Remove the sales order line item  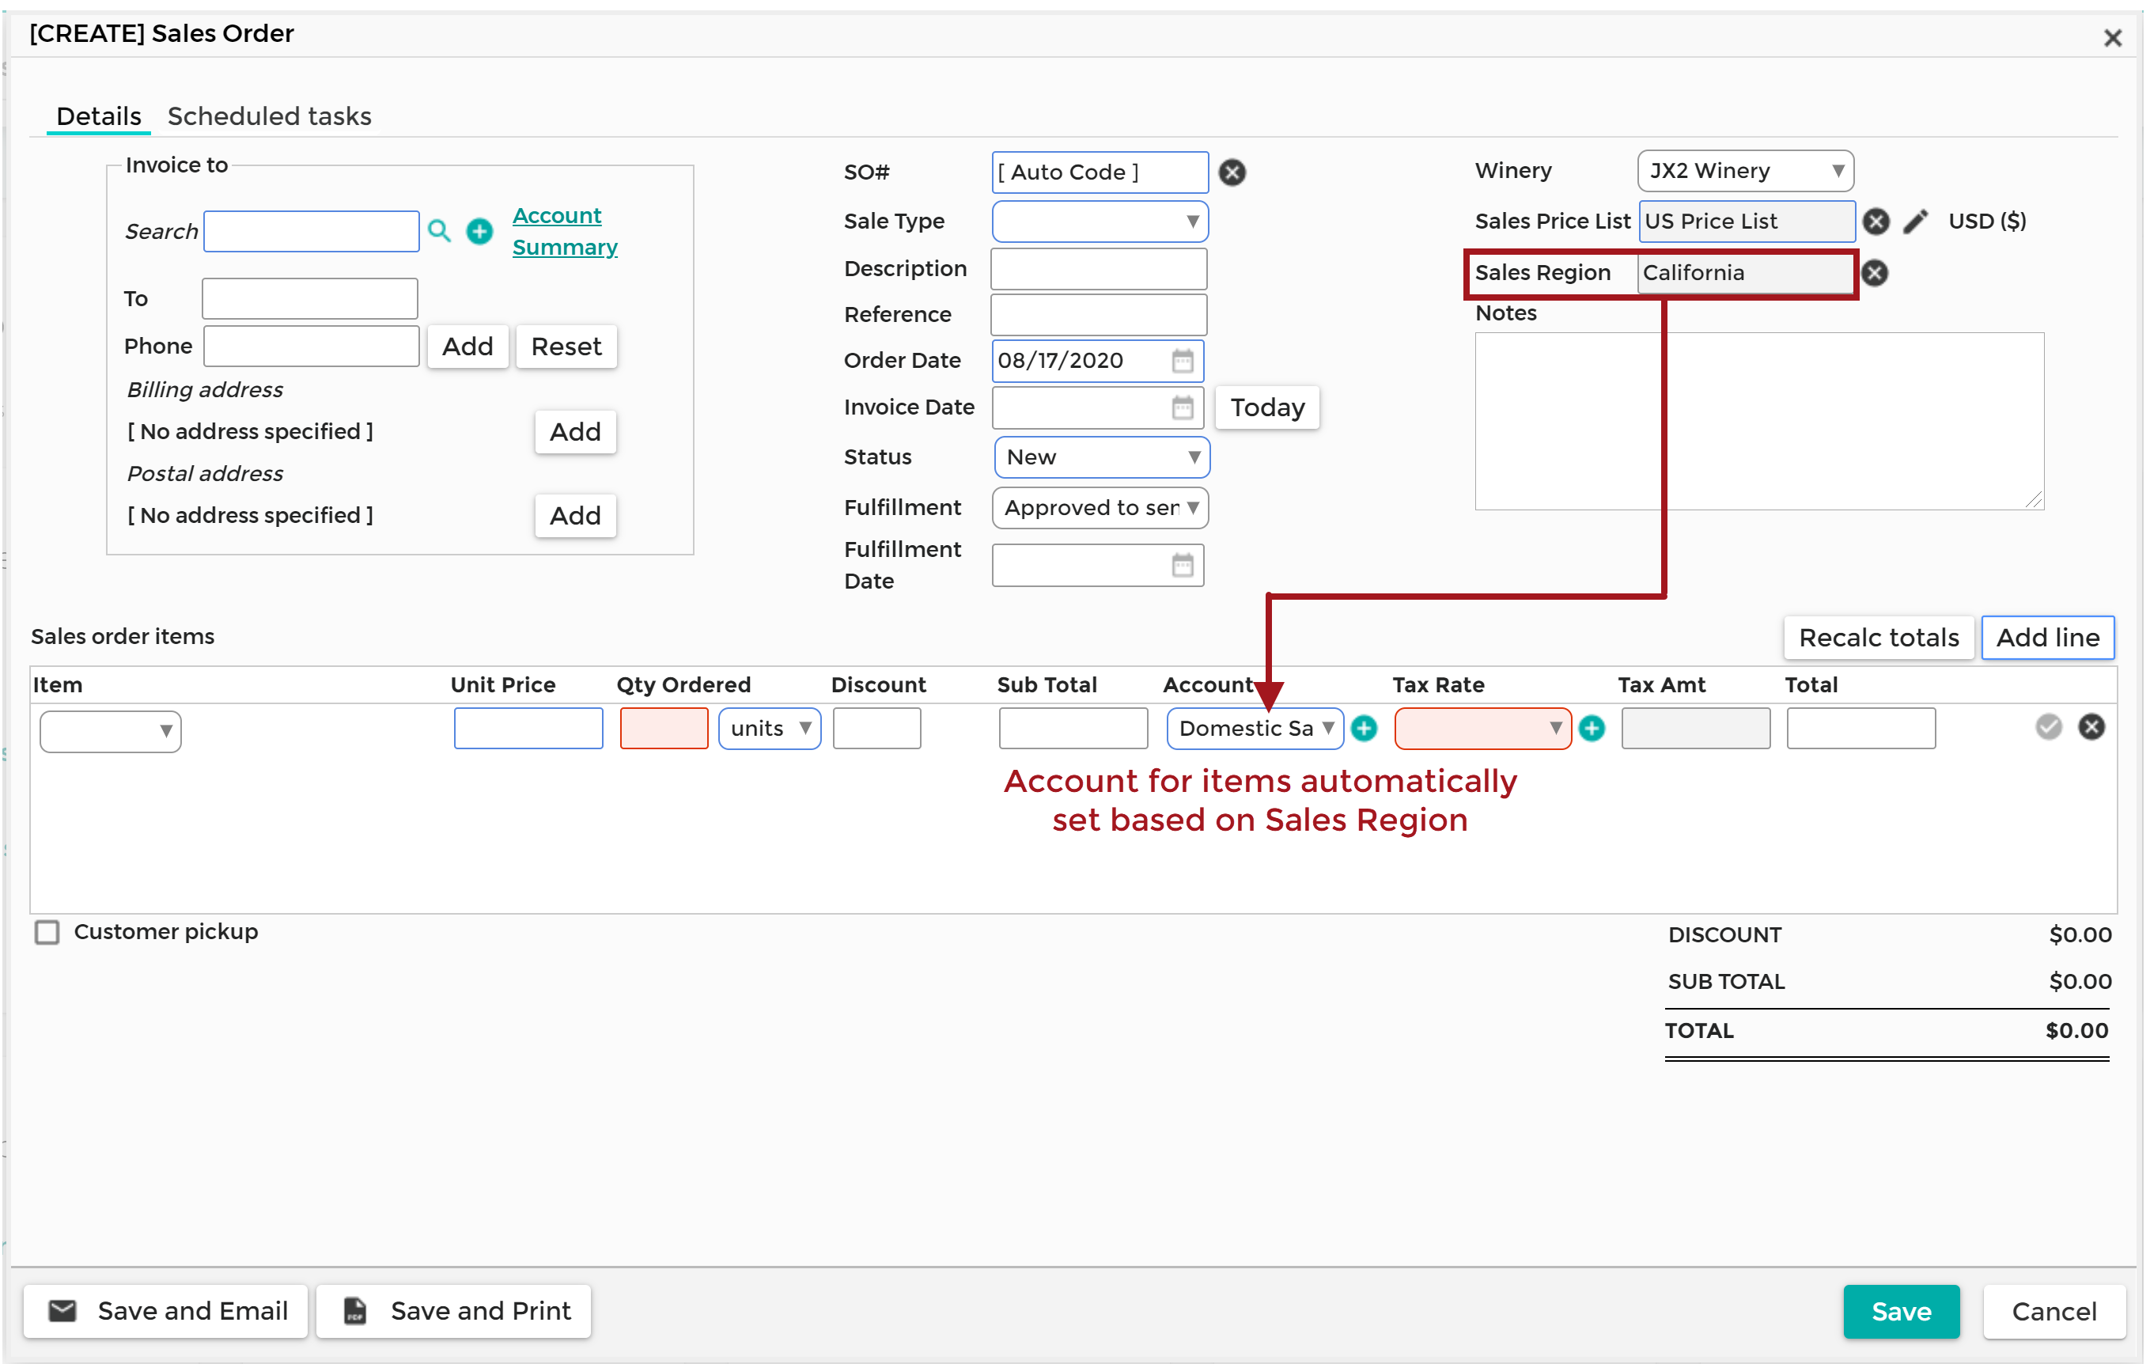click(x=2091, y=727)
